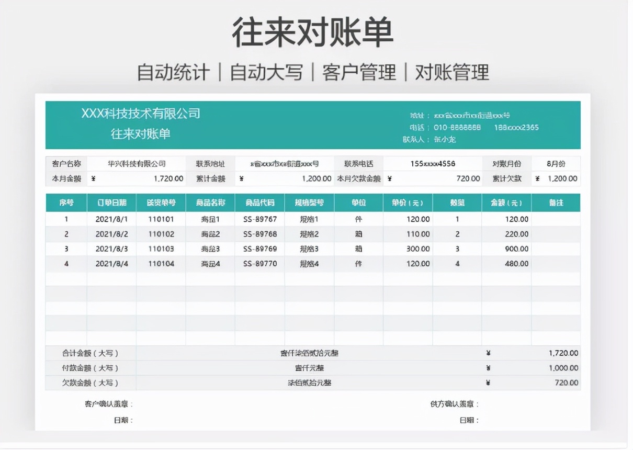Click the 壹仟柒佰贰拾元整 amount-in-words cell
This screenshot has width=633, height=450.
(x=310, y=353)
